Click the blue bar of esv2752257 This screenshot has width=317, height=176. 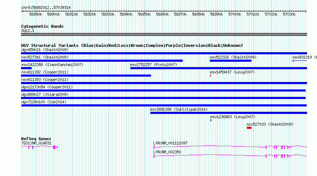pyautogui.click(x=219, y=68)
